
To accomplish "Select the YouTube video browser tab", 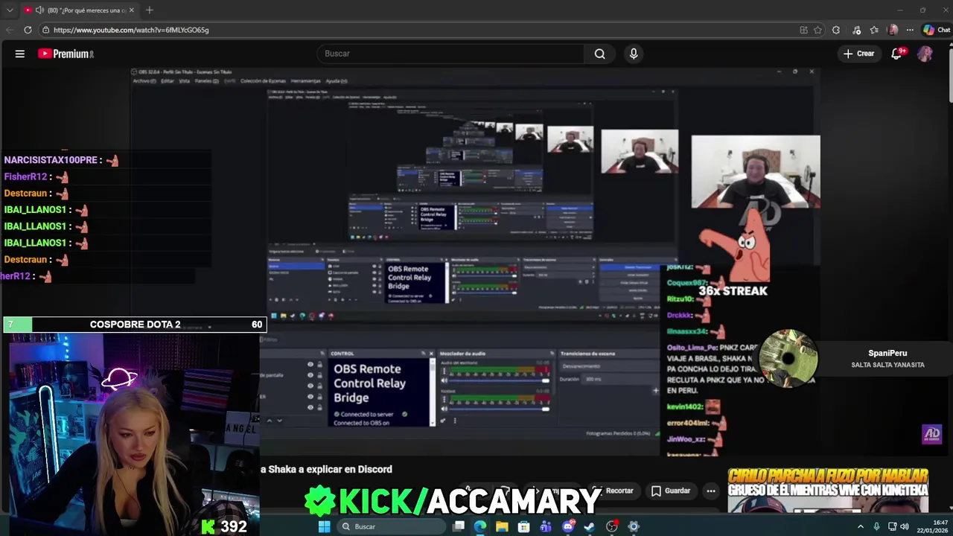I will coord(78,10).
